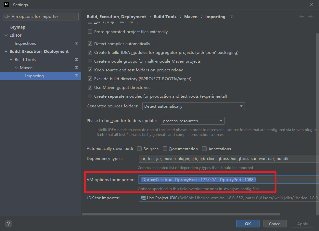The width and height of the screenshot is (319, 231).
Task: Click the Apply button
Action: pyautogui.click(x=302, y=224)
